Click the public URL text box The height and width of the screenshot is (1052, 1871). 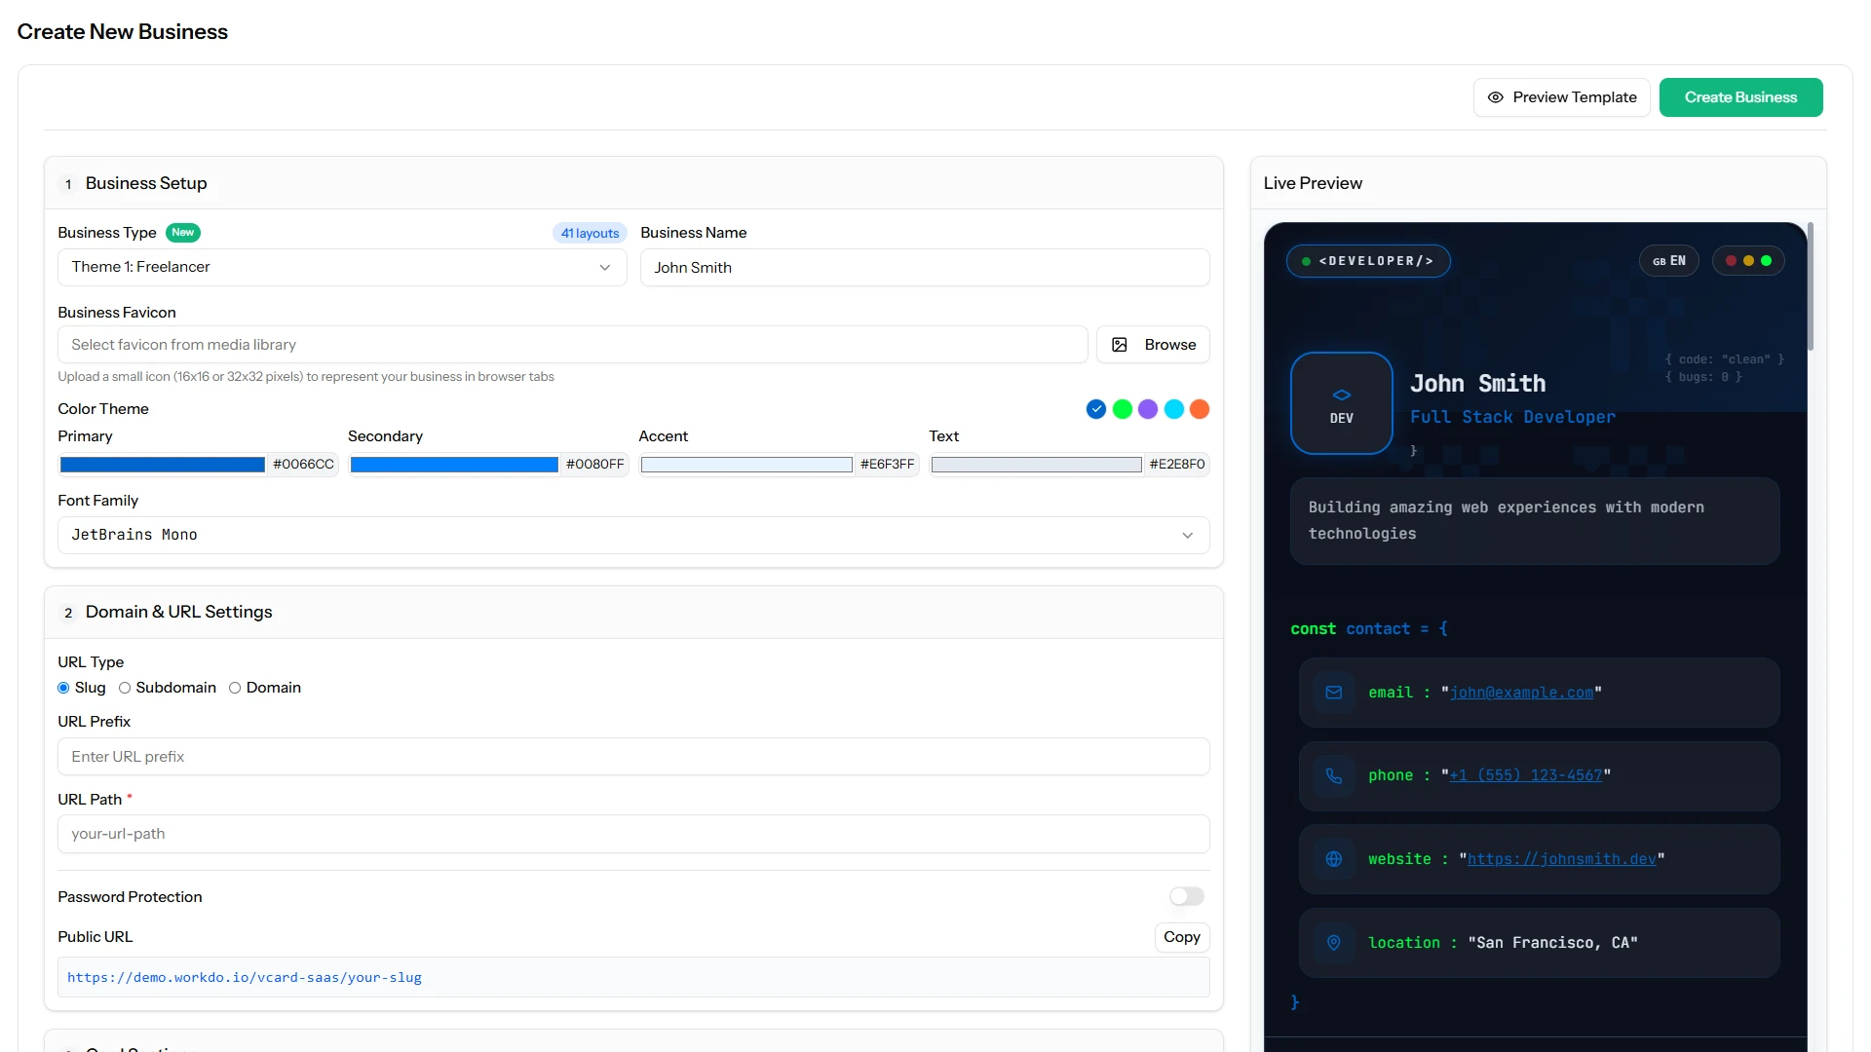pos(633,977)
